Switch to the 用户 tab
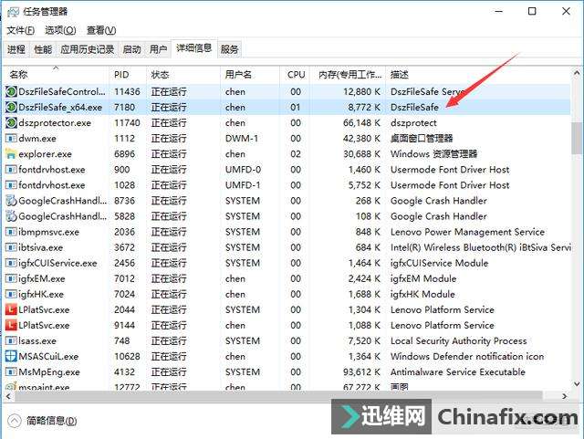584x439 pixels. tap(158, 49)
